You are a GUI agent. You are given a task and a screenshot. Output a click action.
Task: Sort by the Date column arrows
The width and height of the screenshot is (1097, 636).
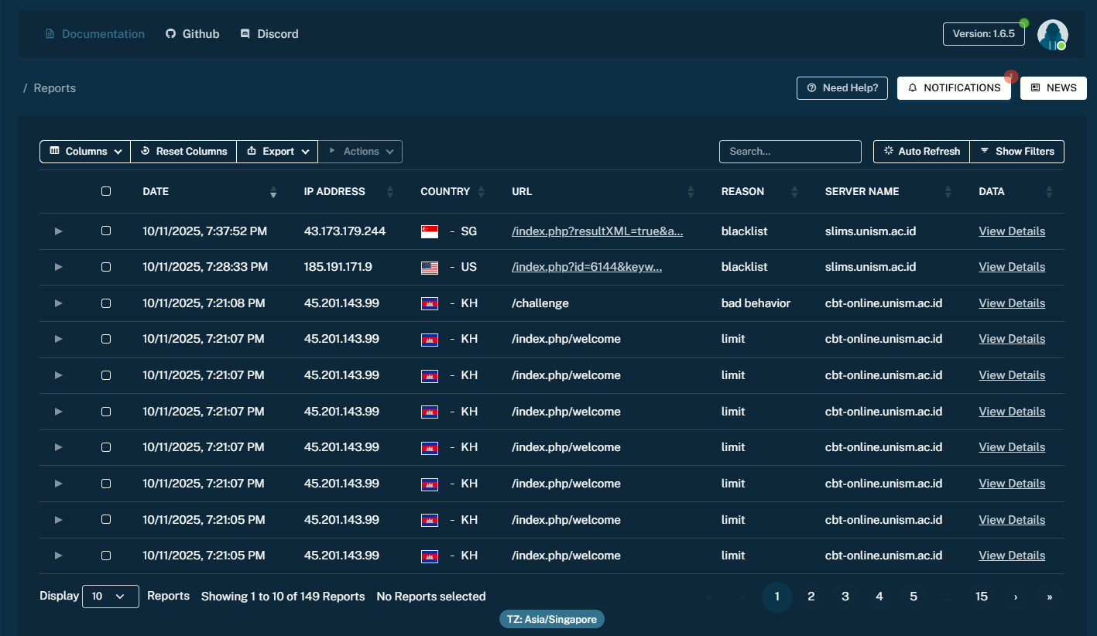pos(273,192)
